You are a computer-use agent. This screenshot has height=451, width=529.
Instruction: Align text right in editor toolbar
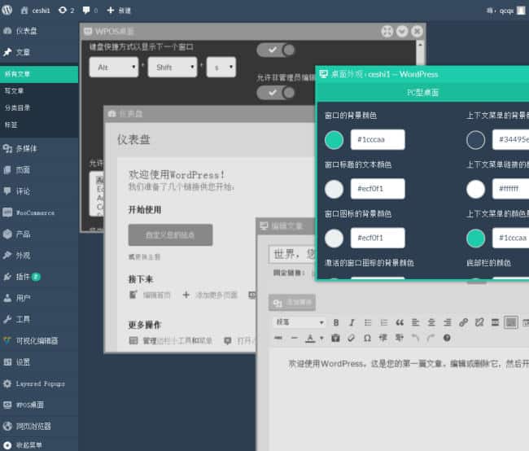[448, 322]
